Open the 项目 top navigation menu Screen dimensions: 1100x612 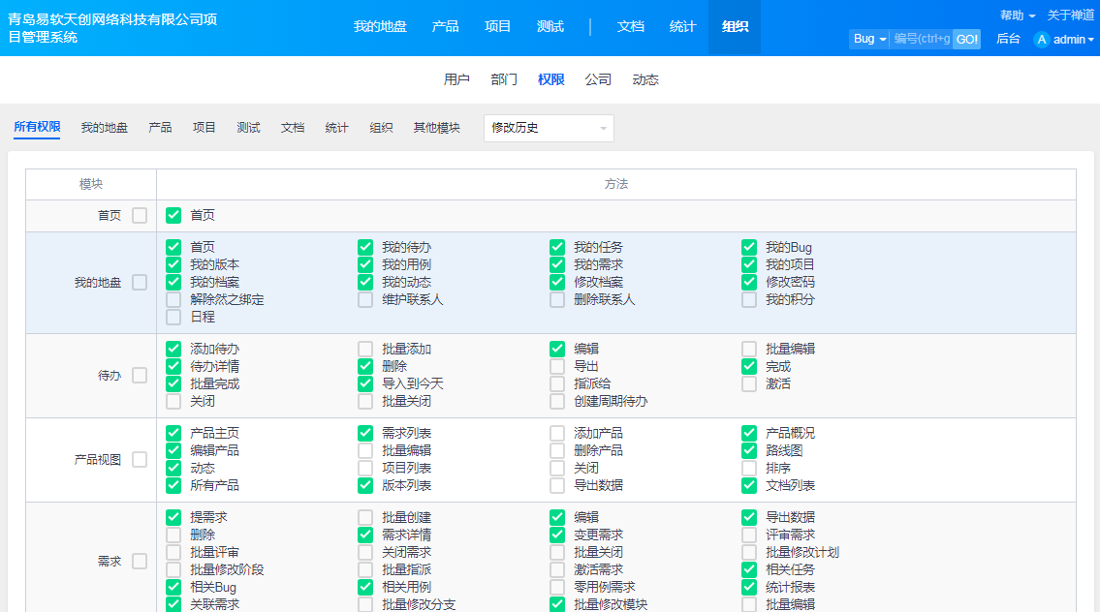(x=497, y=27)
